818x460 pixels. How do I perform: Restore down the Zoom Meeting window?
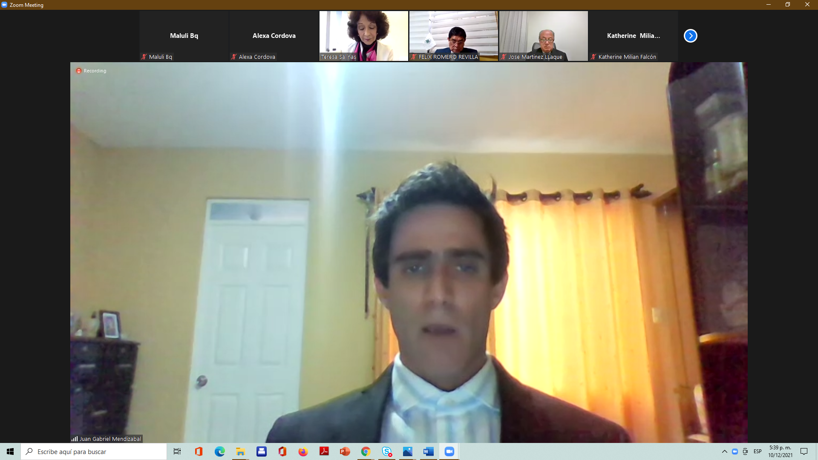click(x=788, y=5)
